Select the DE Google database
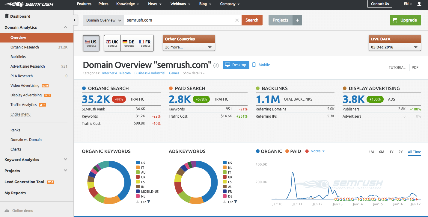This screenshot has height=217, width=428. [129, 43]
